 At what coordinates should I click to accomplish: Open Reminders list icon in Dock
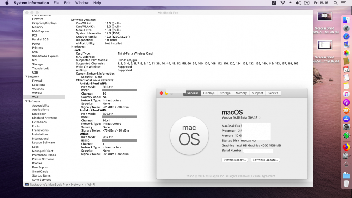click(346, 78)
